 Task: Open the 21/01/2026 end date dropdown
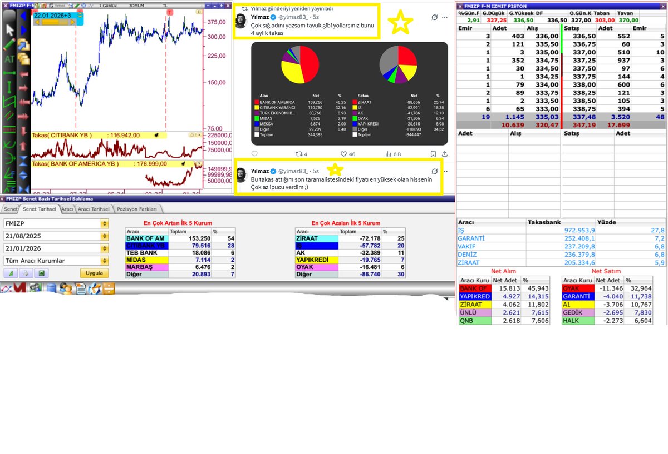(105, 248)
